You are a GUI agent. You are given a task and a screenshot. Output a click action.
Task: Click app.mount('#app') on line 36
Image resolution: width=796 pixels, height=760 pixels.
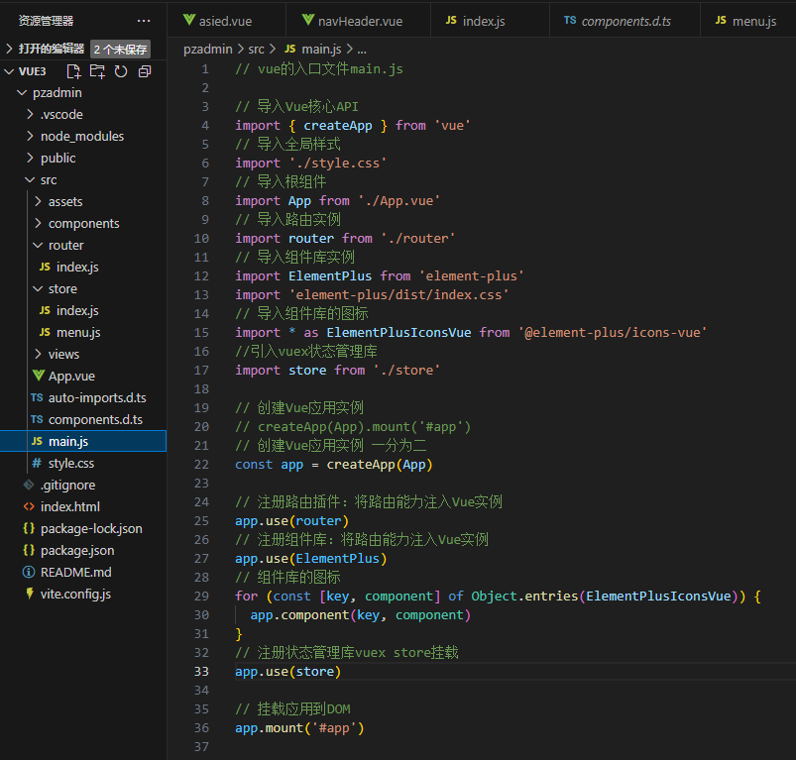[299, 728]
